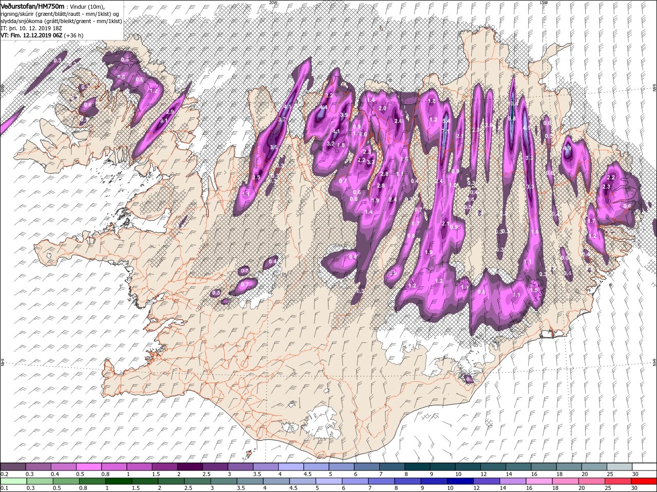Screen dimensions: 657x492
Task: Click the greyish-purple 0.2 swatch in top legend
Action: 13,467
